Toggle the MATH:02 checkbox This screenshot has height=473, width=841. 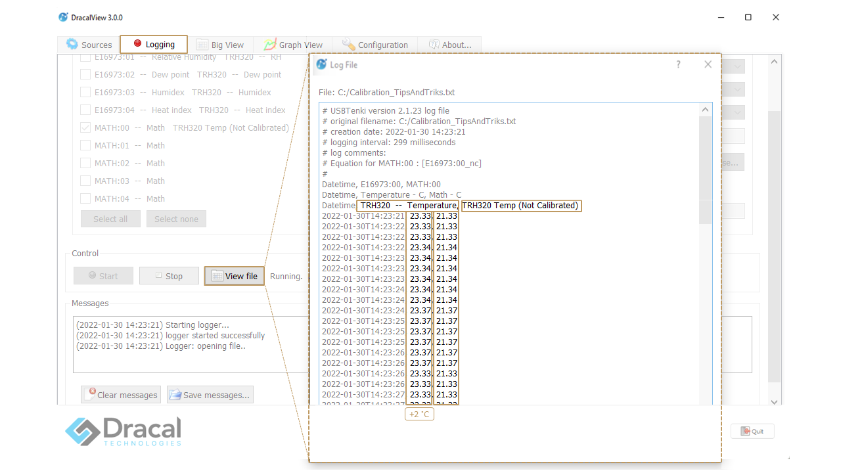click(85, 164)
